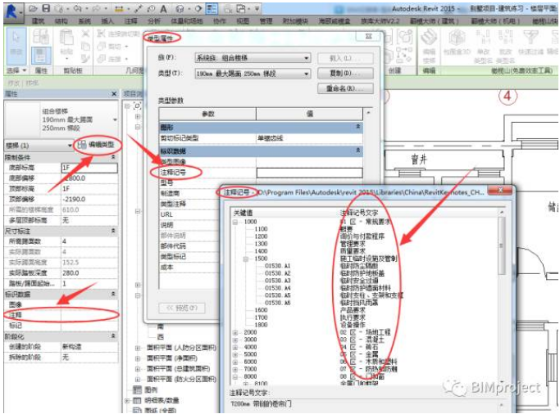560x414 pixels.
Task: Click the Legends icon in project browser
Action: pos(137,389)
